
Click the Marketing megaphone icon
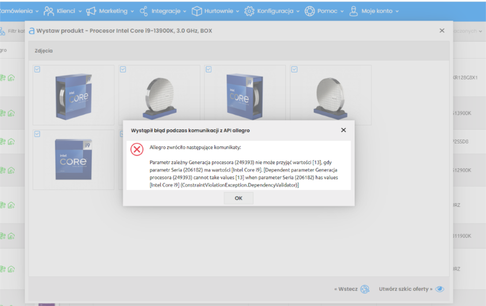91,11
